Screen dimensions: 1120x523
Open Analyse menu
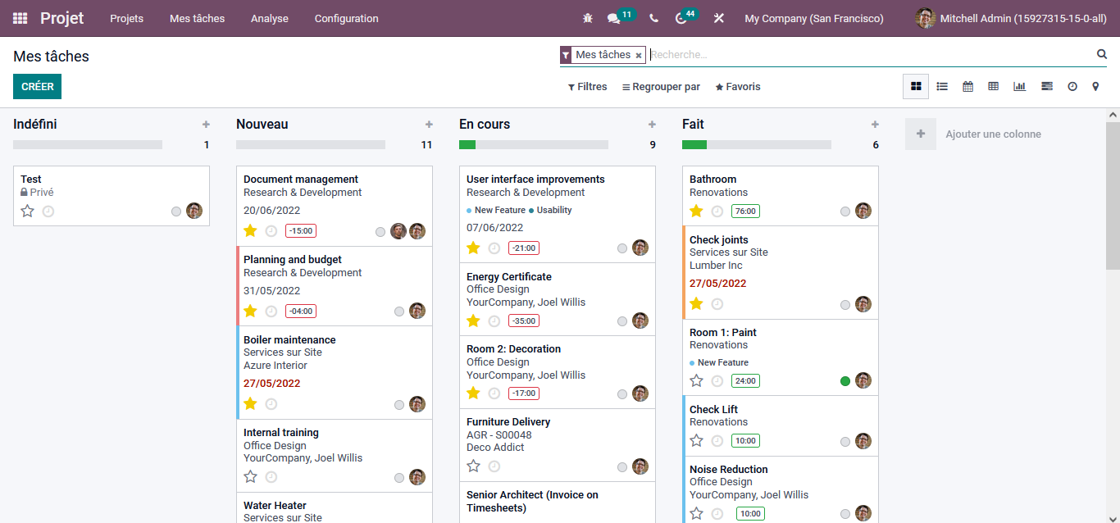(270, 18)
